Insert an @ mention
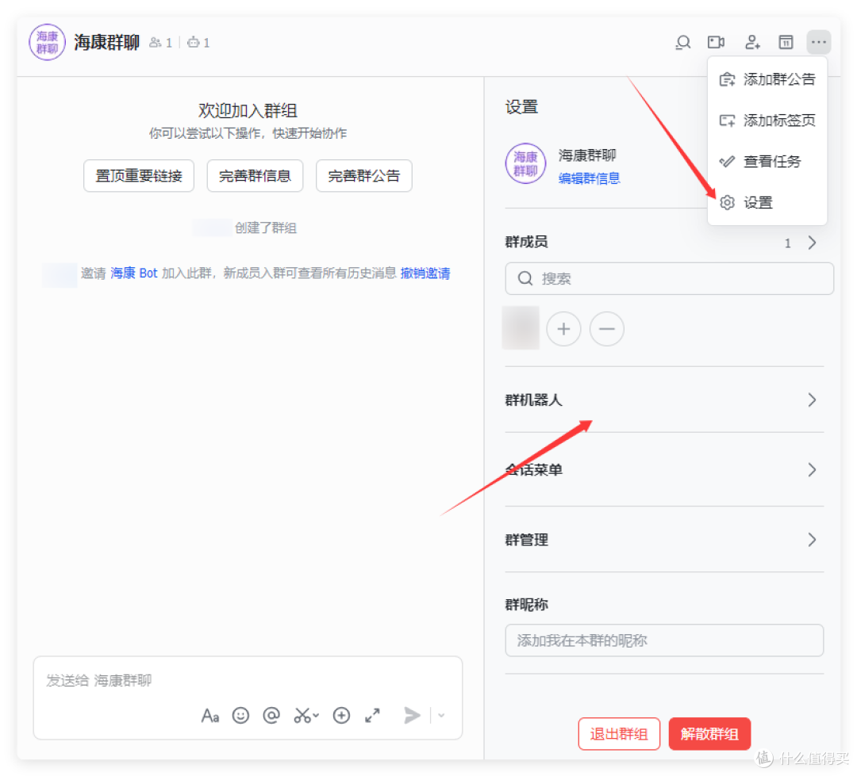The width and height of the screenshot is (857, 776). (x=271, y=715)
